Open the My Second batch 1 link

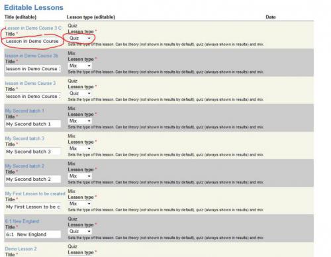click(24, 111)
